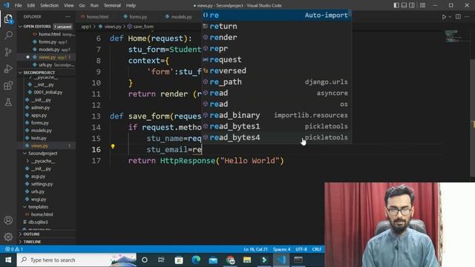
Task: Open the Testing flask view
Action: coord(8,102)
